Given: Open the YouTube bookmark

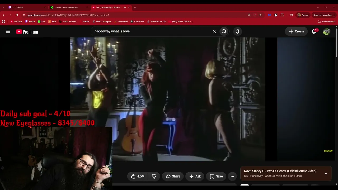Looking at the screenshot, I should pos(16,22).
